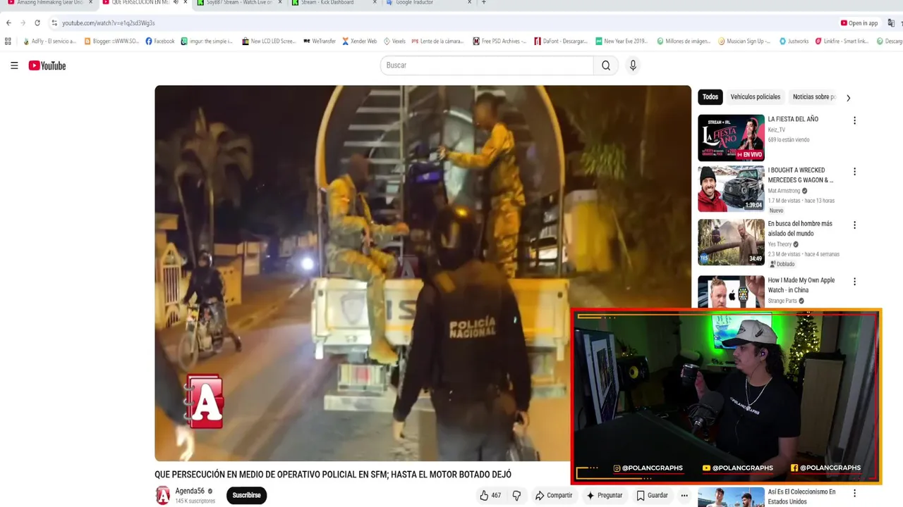Click the YouTube logo to go home
The height and width of the screenshot is (507, 903).
coord(47,65)
